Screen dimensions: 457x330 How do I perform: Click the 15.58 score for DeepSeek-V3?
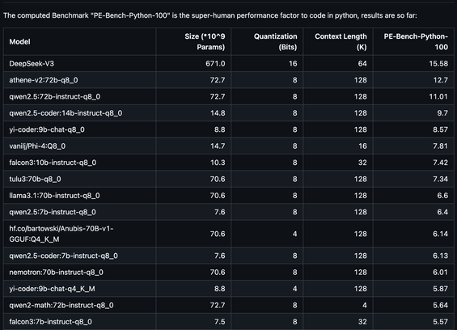pyautogui.click(x=438, y=64)
